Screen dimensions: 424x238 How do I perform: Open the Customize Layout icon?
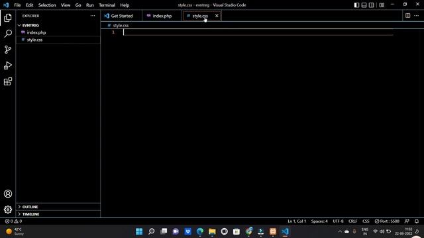382,5
